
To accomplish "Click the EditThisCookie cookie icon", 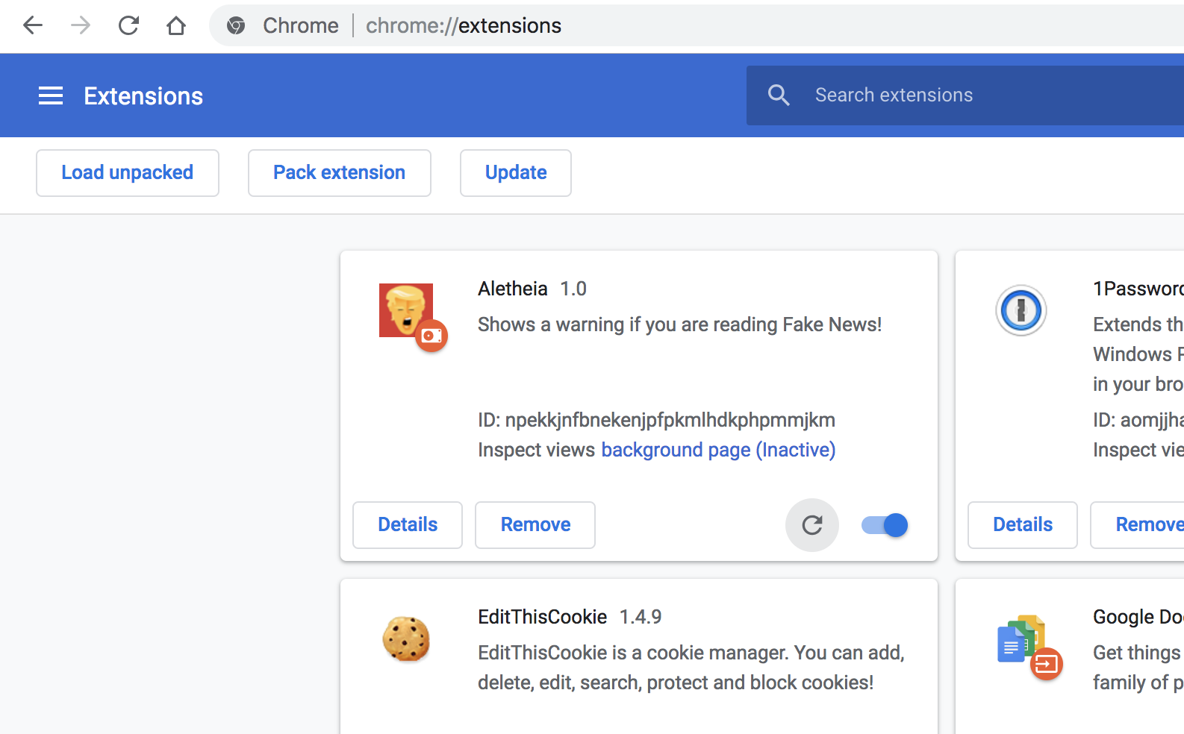I will 406,639.
